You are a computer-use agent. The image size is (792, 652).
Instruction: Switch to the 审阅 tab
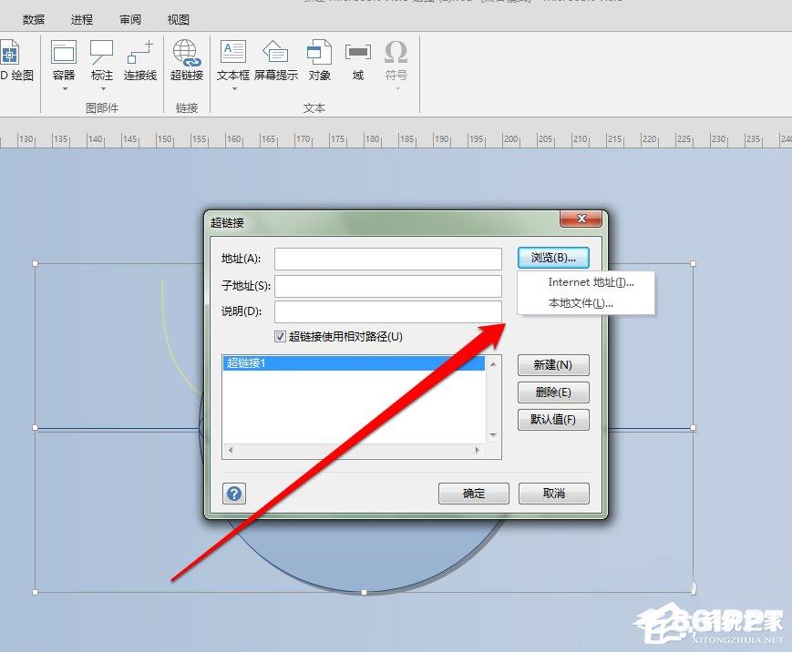click(130, 20)
